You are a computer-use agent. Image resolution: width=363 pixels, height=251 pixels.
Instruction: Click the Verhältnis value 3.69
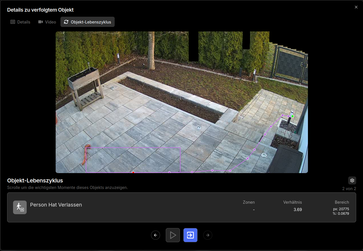(297, 210)
